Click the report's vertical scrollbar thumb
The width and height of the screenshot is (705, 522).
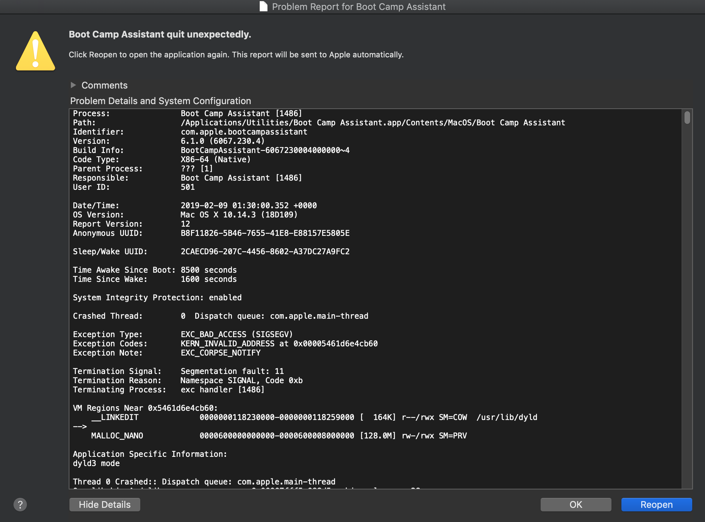coord(687,118)
